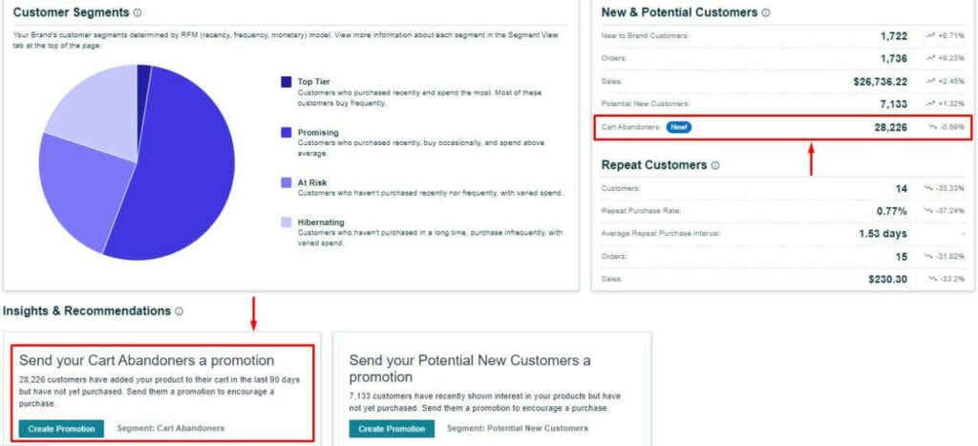Create a promotion for Cart Abandoners
The height and width of the screenshot is (446, 978).
click(x=61, y=429)
